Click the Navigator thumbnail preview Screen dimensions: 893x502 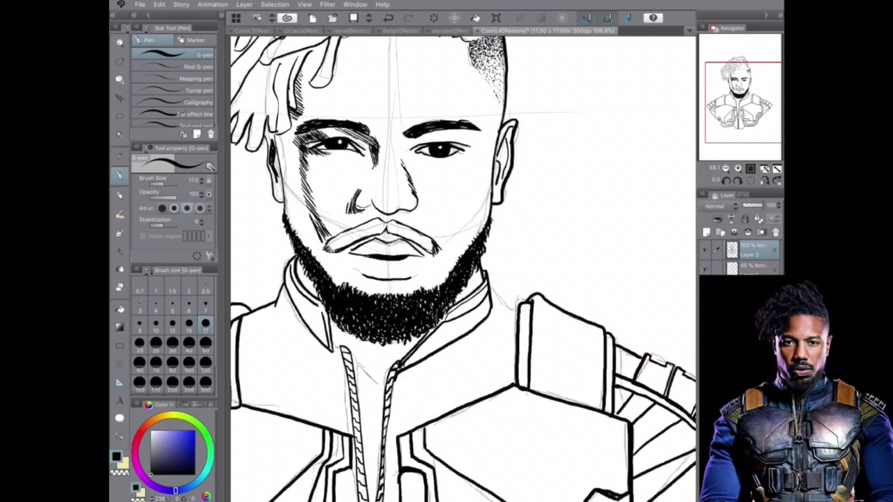point(740,99)
